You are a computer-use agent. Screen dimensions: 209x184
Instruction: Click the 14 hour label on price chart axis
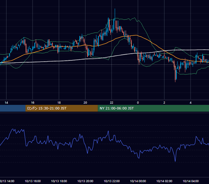(6, 103)
